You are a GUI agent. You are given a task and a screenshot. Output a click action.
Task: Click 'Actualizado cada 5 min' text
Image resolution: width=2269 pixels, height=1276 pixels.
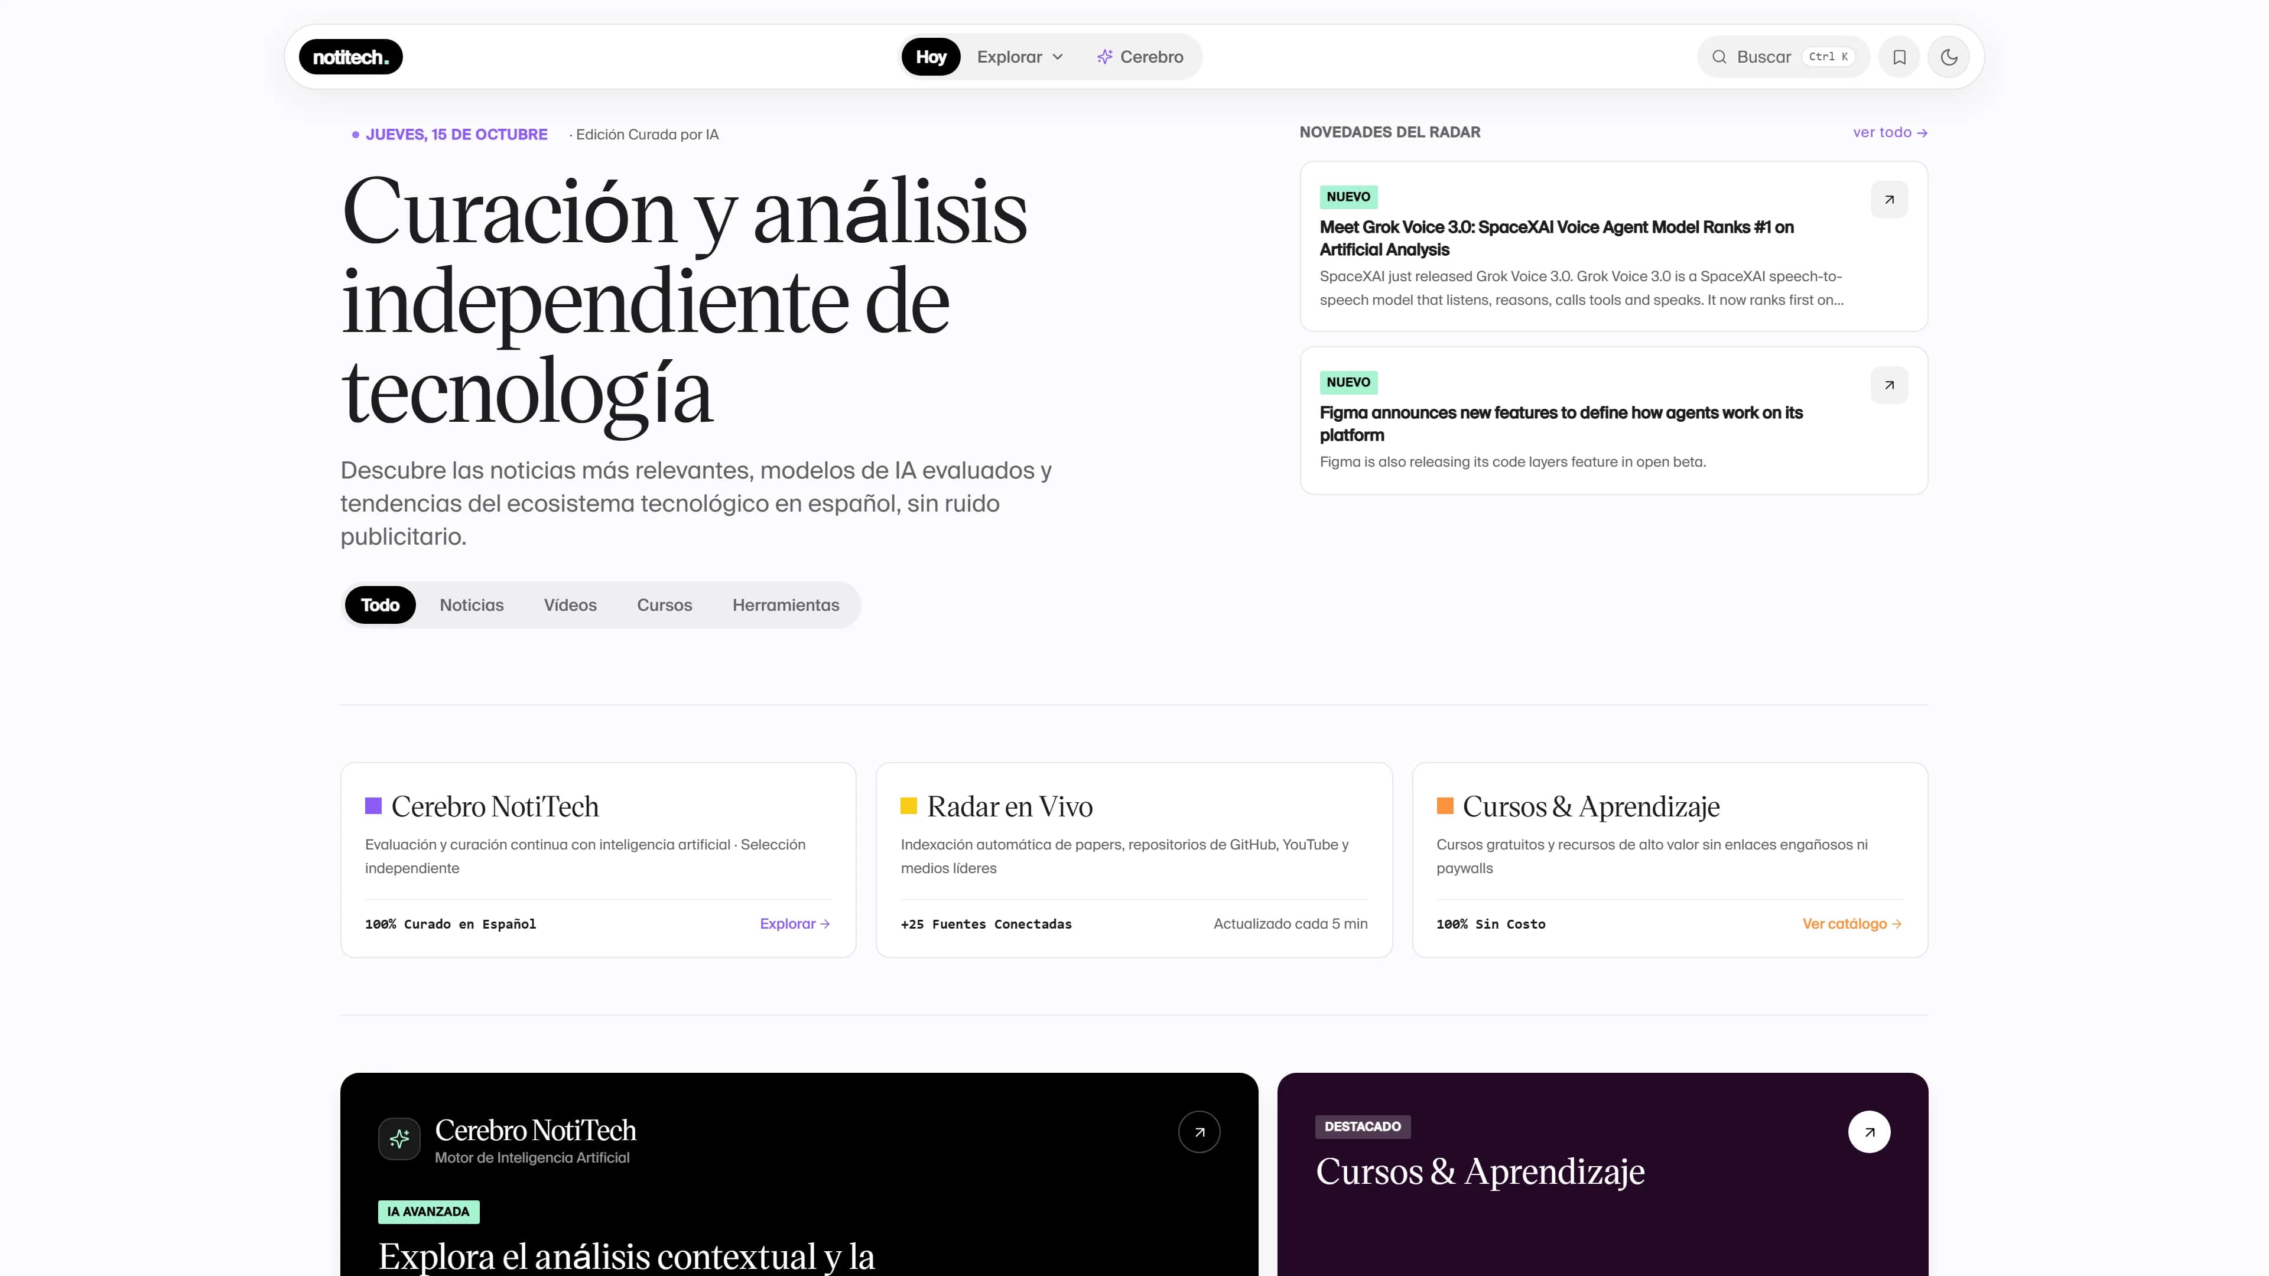pos(1290,924)
